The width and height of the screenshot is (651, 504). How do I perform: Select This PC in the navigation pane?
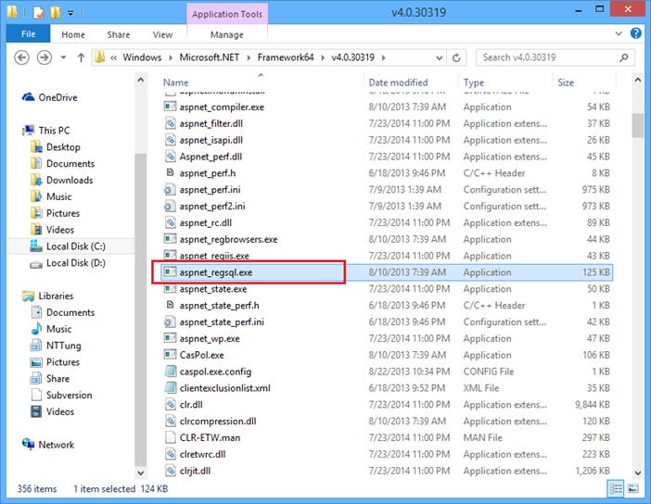pyautogui.click(x=46, y=131)
